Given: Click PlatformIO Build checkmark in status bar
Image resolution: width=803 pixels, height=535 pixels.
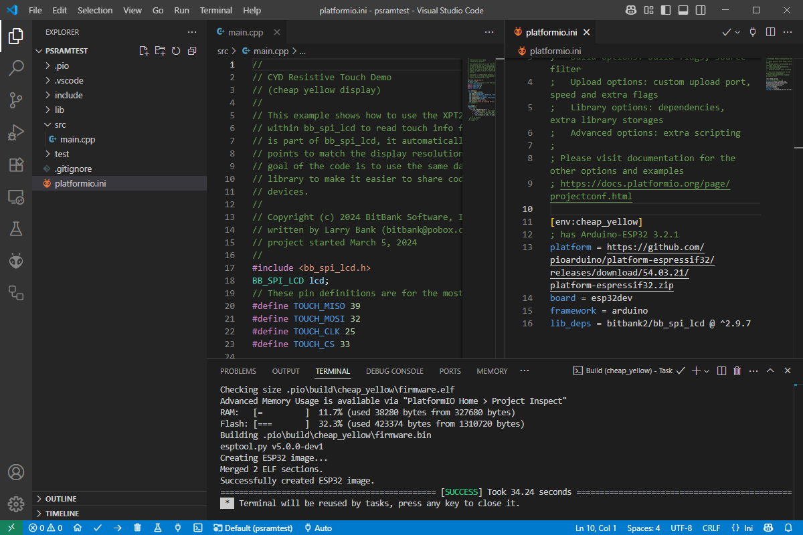Looking at the screenshot, I should coord(97,528).
